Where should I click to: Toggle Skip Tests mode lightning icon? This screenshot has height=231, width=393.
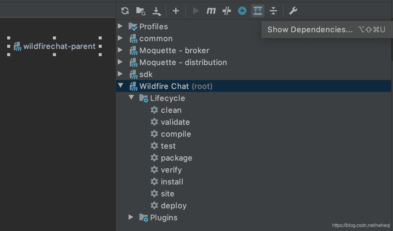coord(242,11)
